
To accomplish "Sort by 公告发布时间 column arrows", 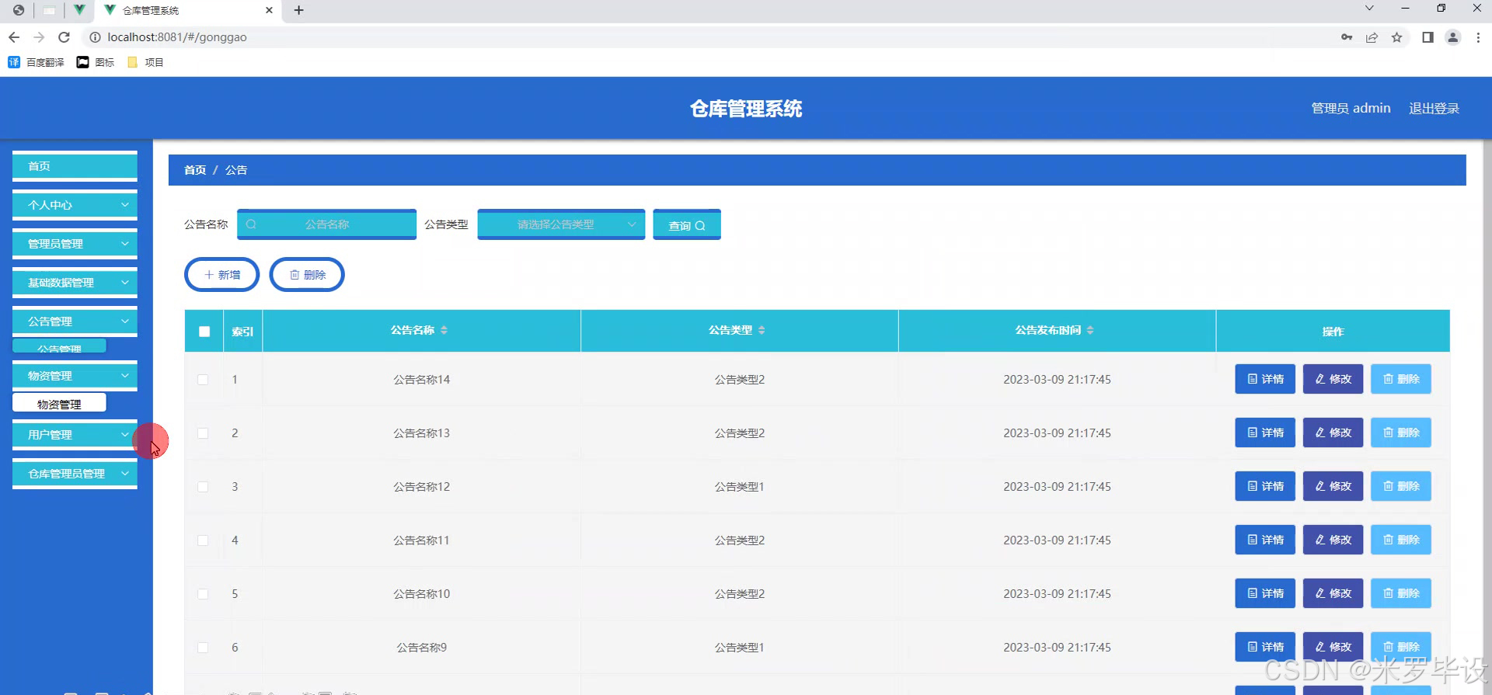I will click(1090, 330).
